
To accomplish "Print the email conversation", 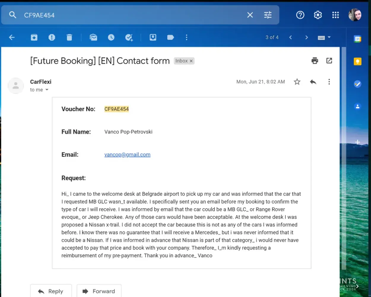I will tap(315, 61).
